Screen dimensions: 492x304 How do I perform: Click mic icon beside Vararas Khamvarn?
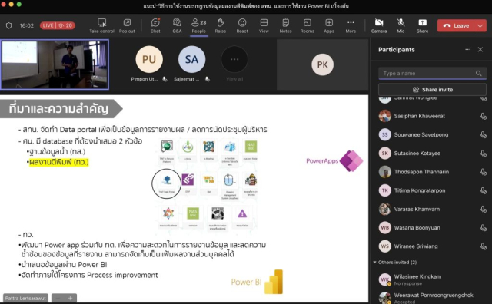click(484, 210)
